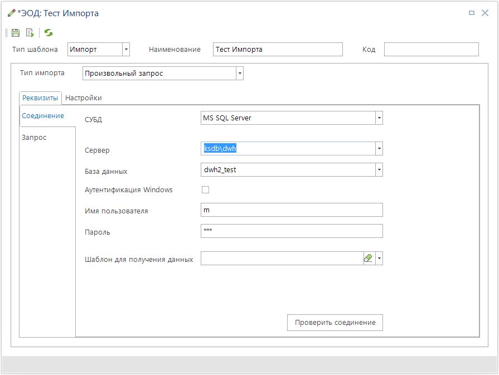499x375 pixels.
Task: Select the Соединение side tab
Action: 42,116
